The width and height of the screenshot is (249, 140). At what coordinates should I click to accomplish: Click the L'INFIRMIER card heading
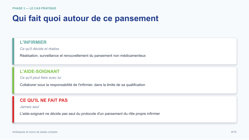[x=33, y=42]
